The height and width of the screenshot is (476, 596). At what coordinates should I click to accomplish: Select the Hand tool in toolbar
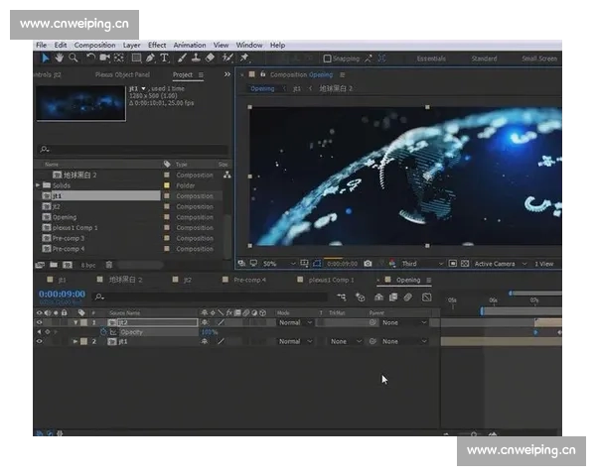point(58,59)
